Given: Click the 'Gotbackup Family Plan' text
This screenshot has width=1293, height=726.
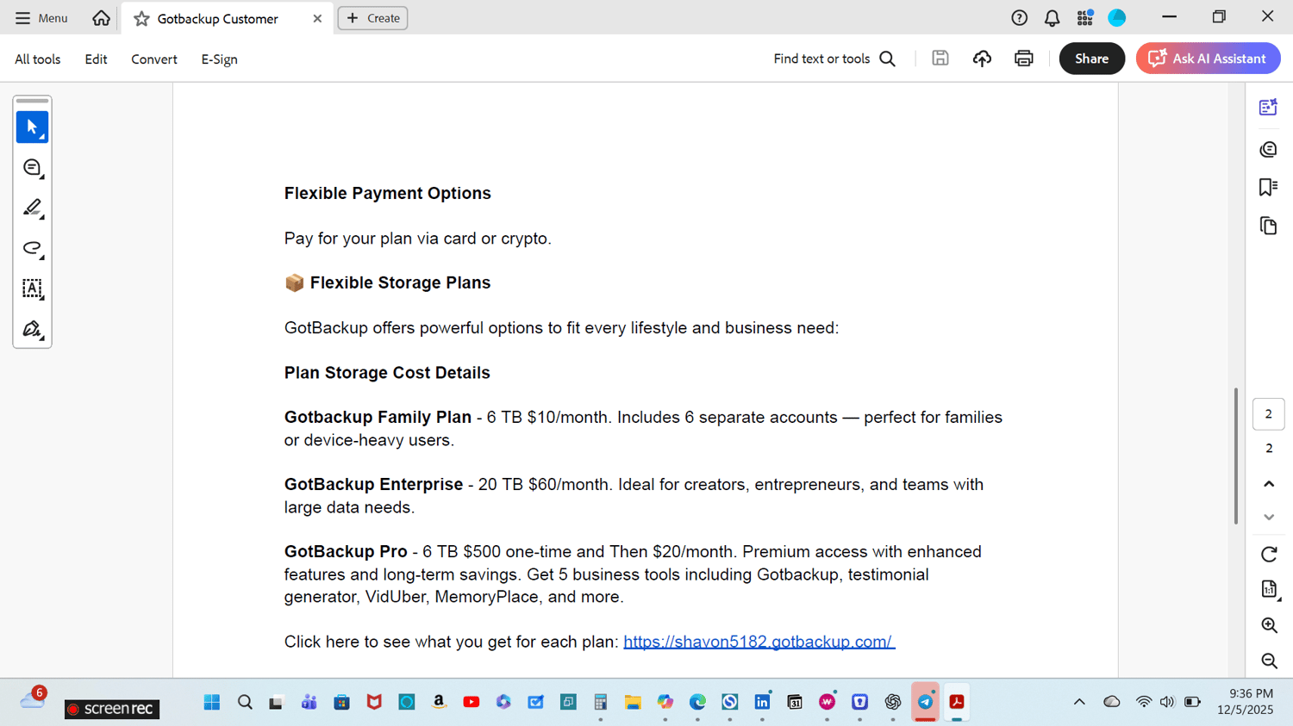Looking at the screenshot, I should coord(378,418).
